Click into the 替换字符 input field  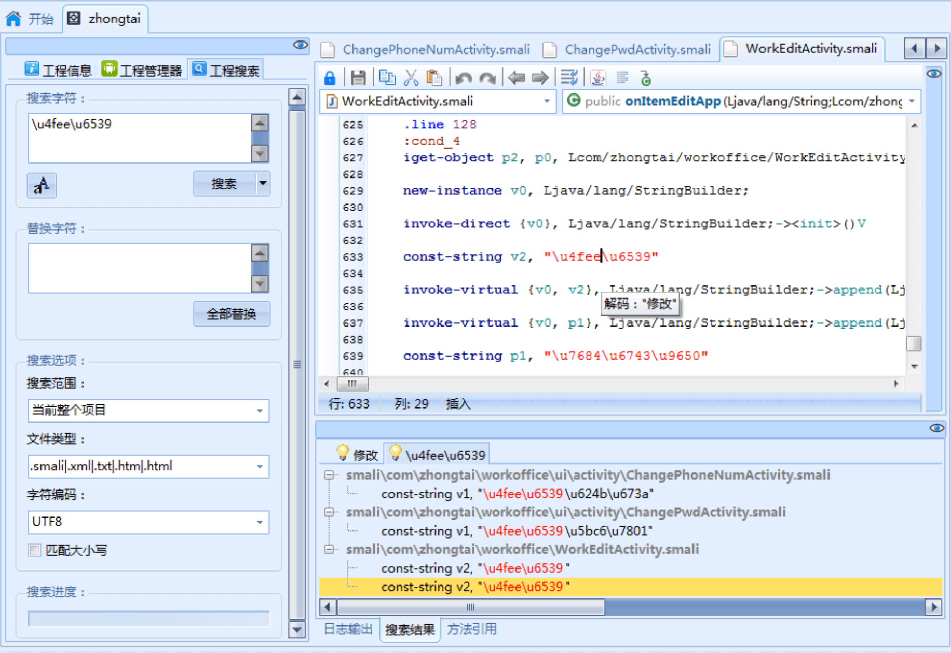pos(139,268)
